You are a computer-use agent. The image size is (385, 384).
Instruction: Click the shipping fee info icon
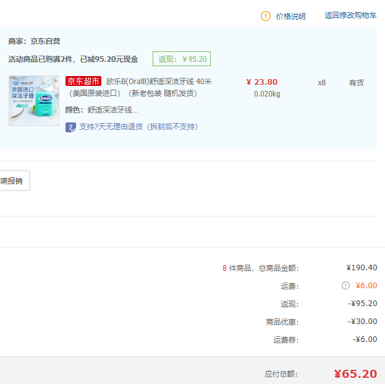[345, 286]
